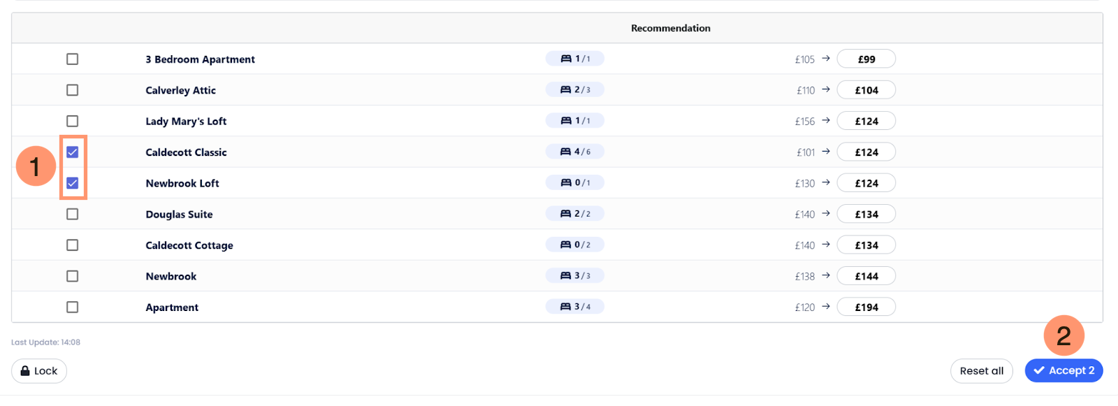Click the arrow next to £101 price
Screen dimensions: 1118x406
tap(826, 152)
